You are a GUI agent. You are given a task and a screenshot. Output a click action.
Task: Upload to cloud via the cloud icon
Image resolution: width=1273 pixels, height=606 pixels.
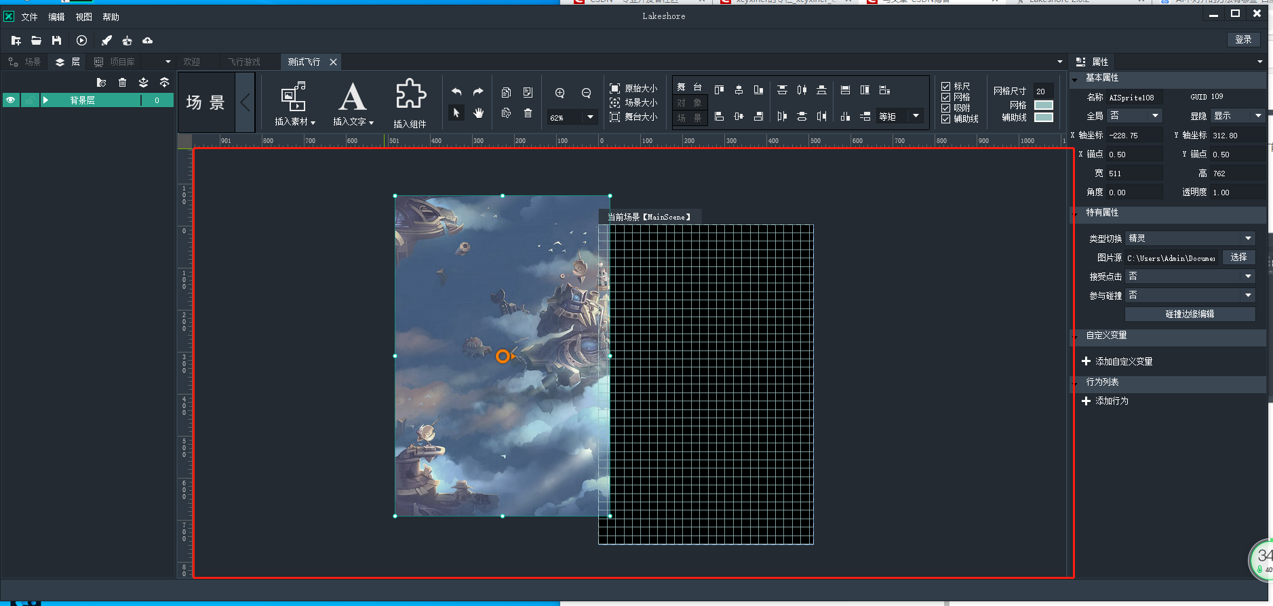(x=147, y=41)
